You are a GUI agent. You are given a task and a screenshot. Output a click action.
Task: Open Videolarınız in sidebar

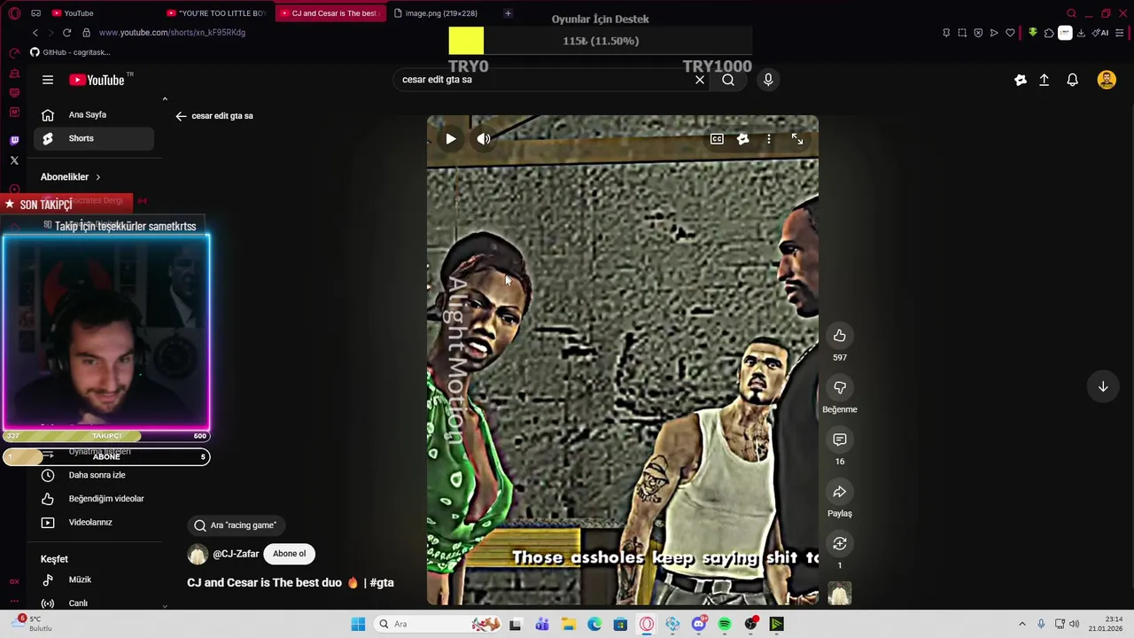[x=94, y=523]
